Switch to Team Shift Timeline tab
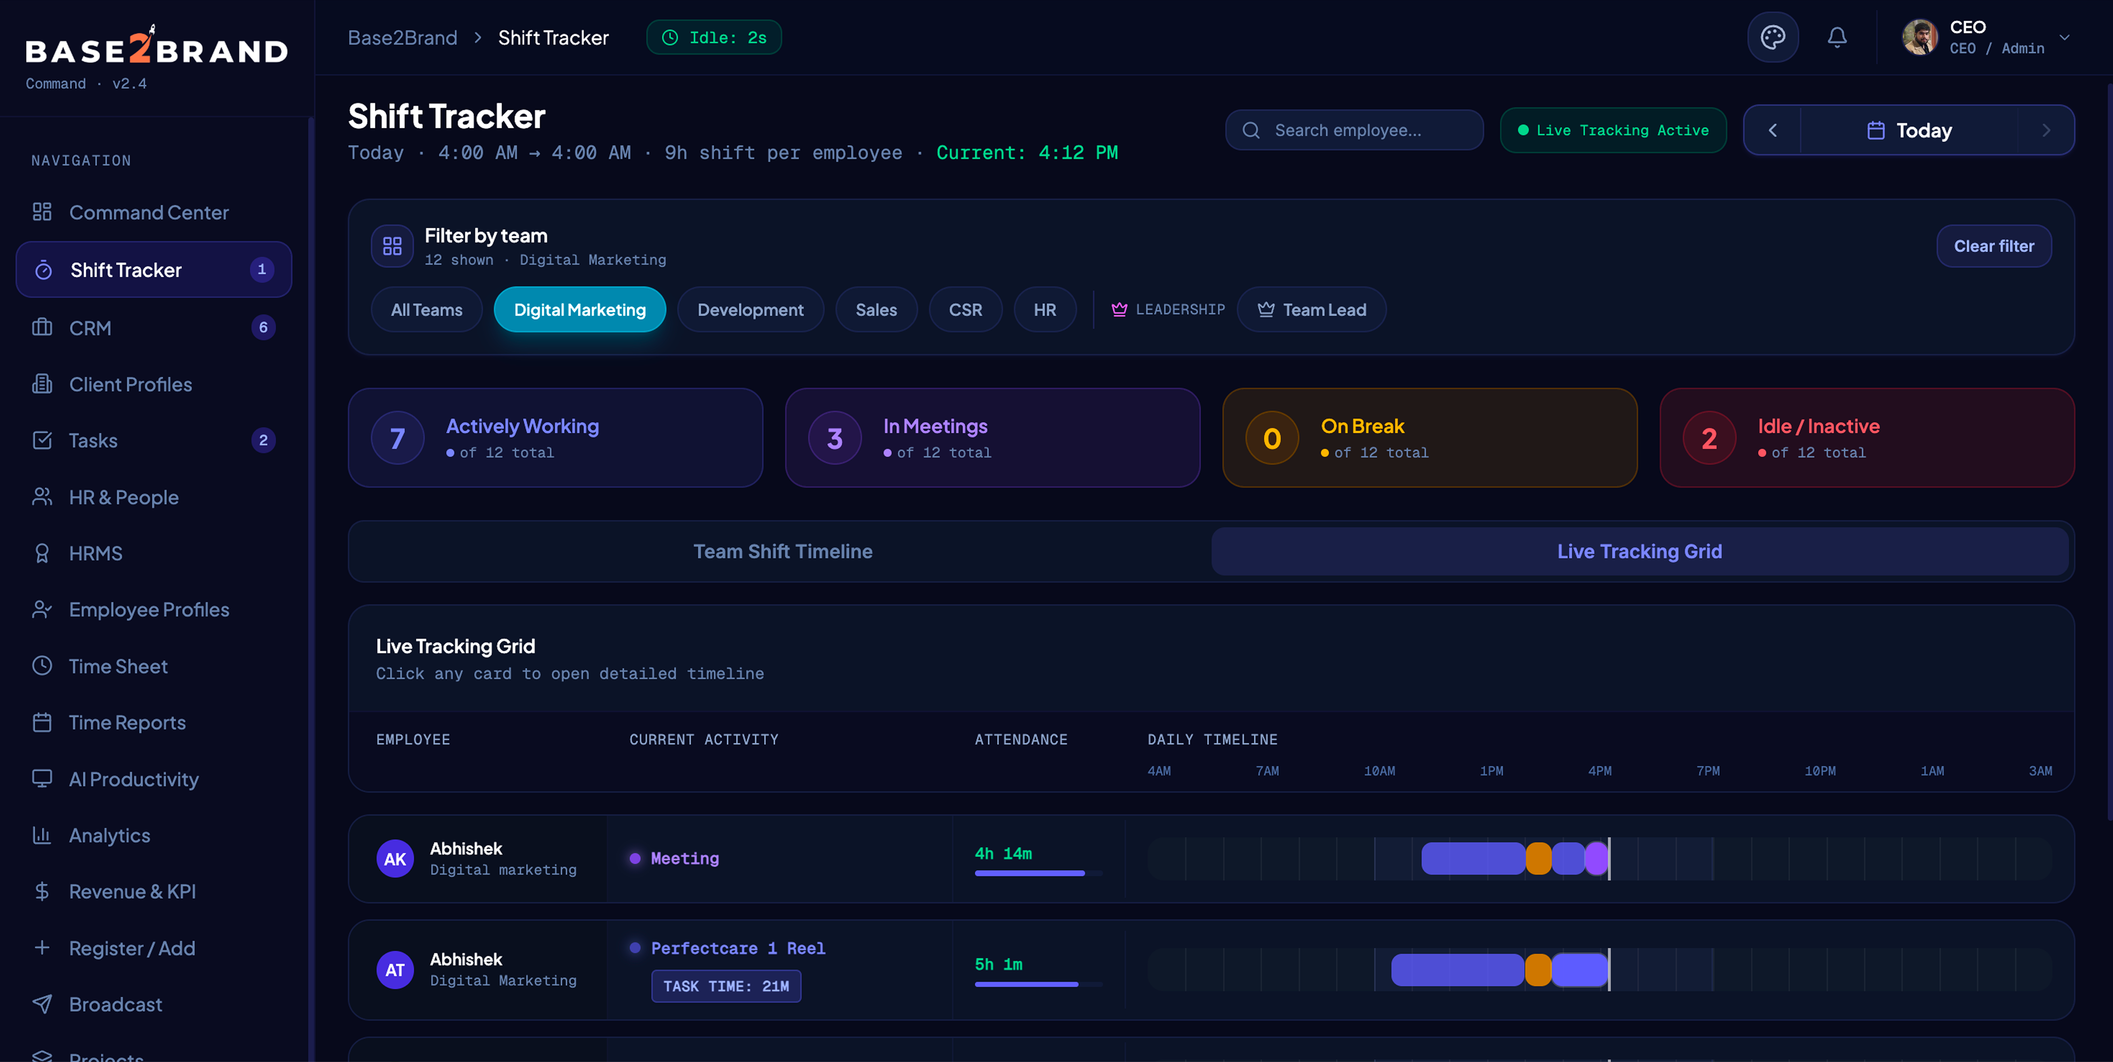2113x1062 pixels. (x=783, y=551)
